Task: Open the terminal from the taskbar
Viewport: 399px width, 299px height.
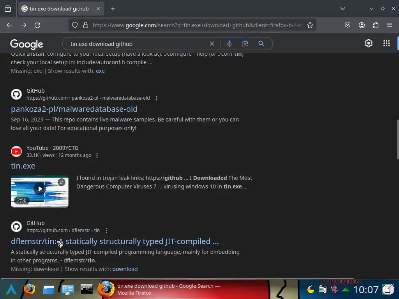Action: coord(87,289)
